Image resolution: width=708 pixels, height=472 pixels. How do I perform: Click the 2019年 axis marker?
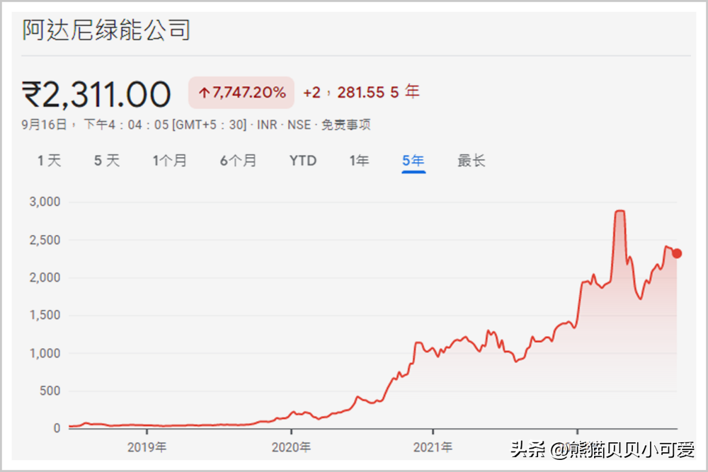147,447
